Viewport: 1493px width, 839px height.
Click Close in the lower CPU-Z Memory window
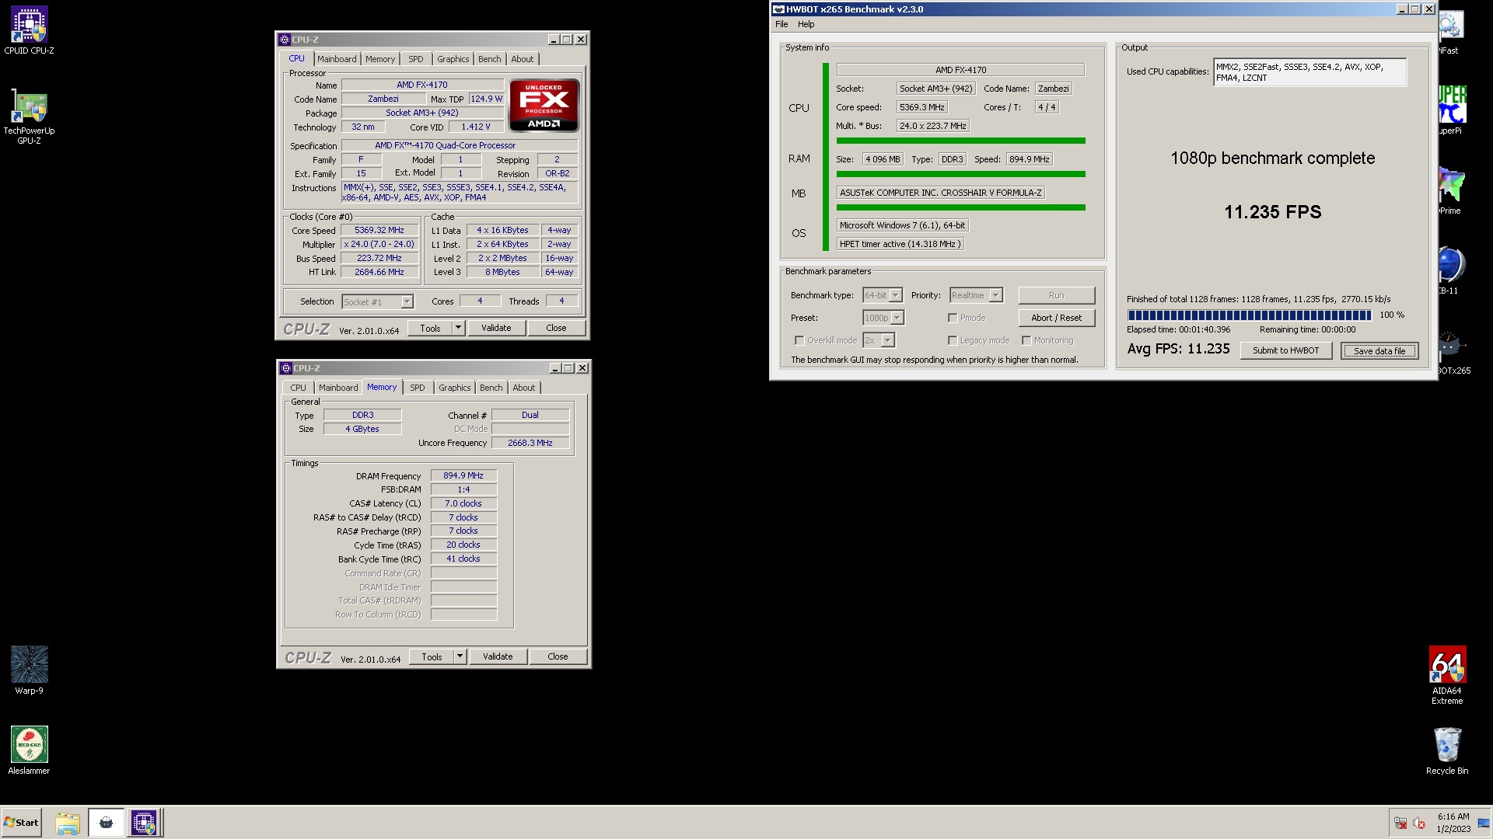[558, 656]
